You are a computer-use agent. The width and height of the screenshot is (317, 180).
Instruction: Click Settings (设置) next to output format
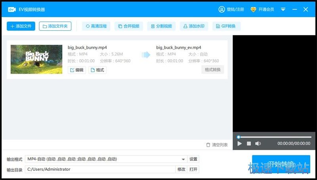pos(193,159)
